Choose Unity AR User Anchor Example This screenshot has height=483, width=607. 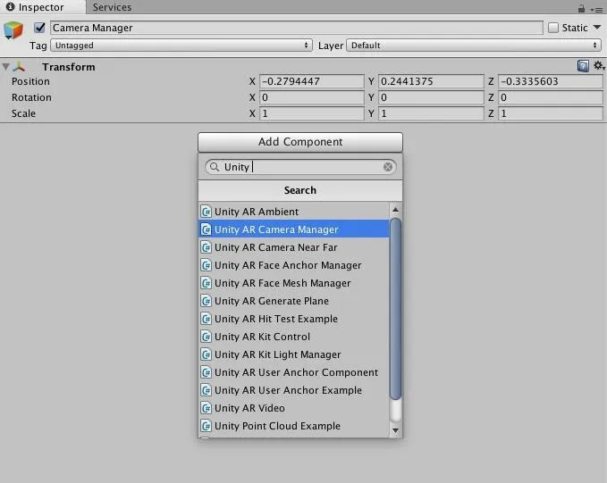pos(294,390)
